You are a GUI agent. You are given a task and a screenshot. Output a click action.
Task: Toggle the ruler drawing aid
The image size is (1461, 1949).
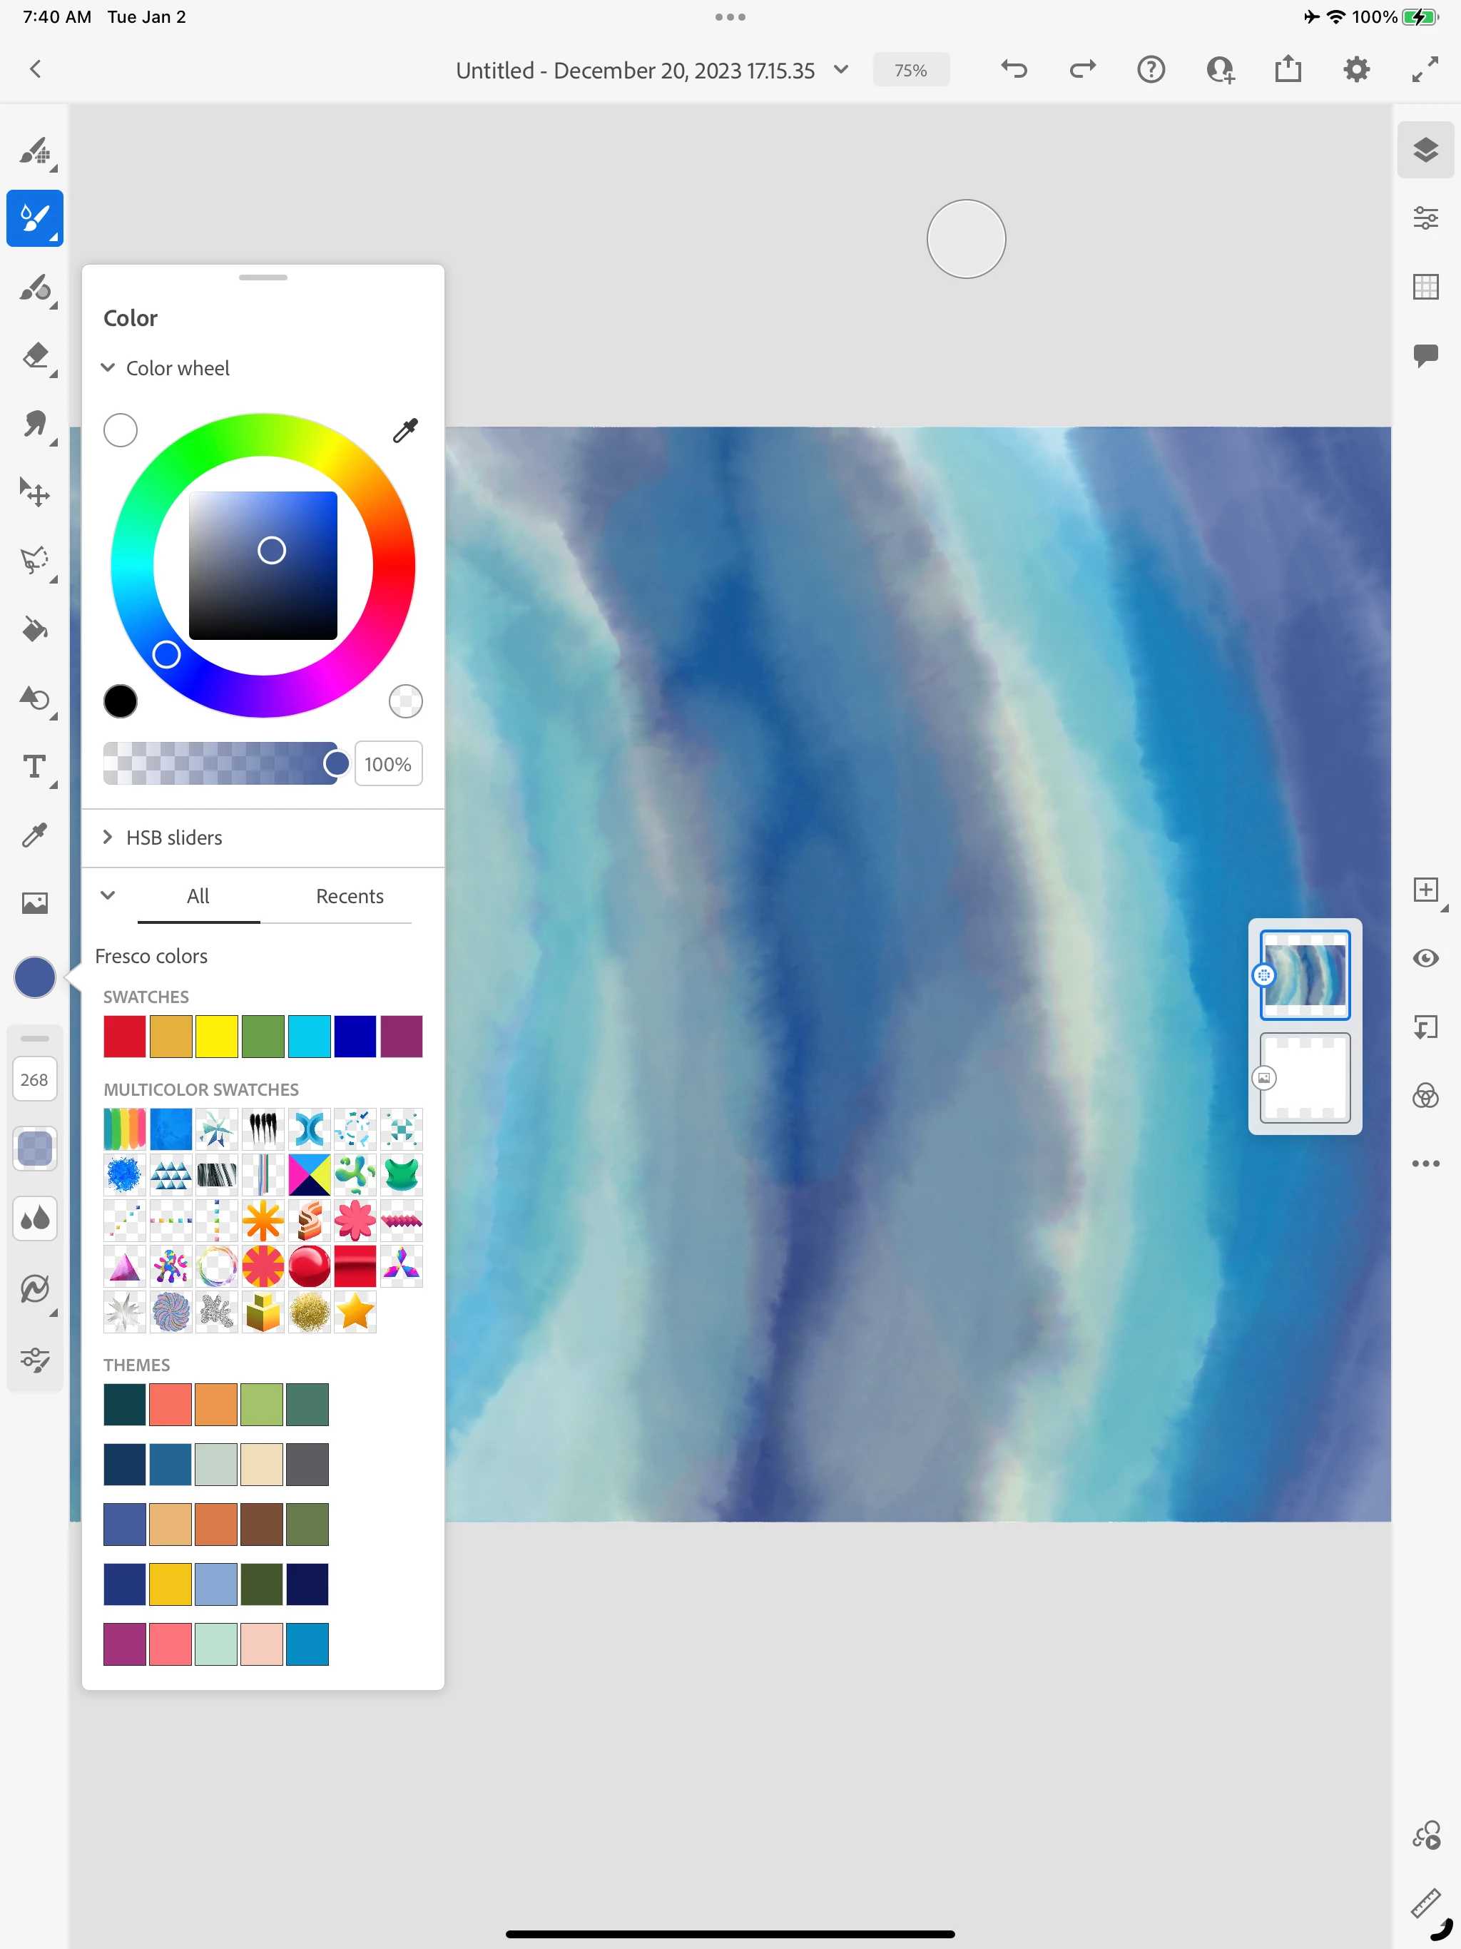(1425, 1903)
